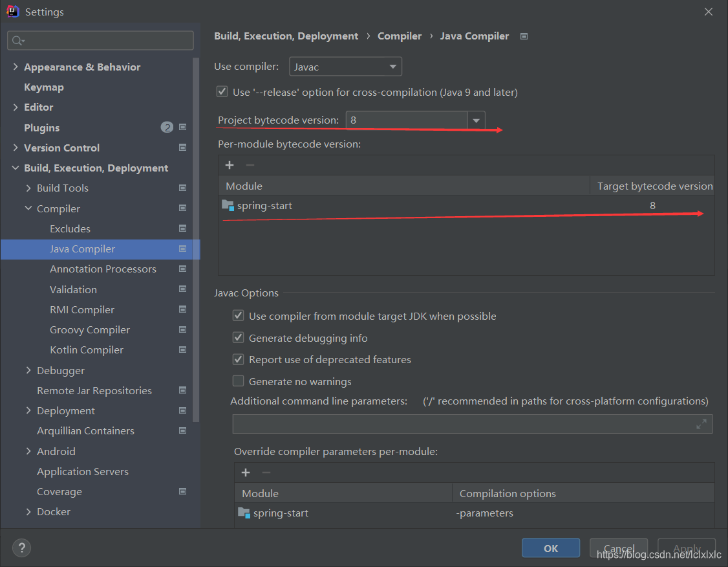The image size is (728, 567).
Task: Expand the Build Tools node
Action: 28,188
